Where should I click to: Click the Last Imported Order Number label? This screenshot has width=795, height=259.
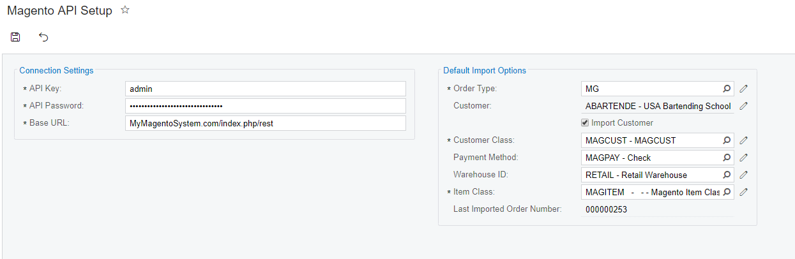(508, 209)
